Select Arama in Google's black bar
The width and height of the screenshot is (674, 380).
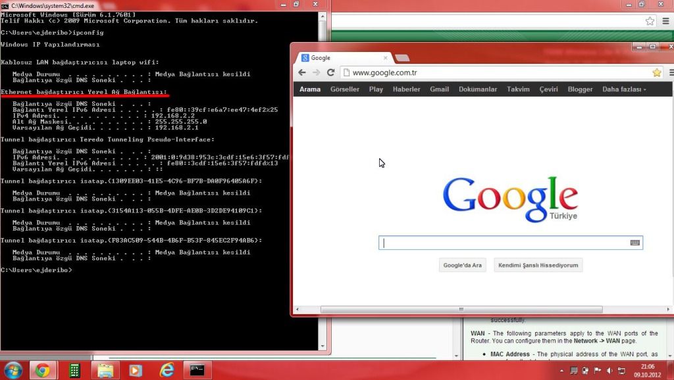310,89
